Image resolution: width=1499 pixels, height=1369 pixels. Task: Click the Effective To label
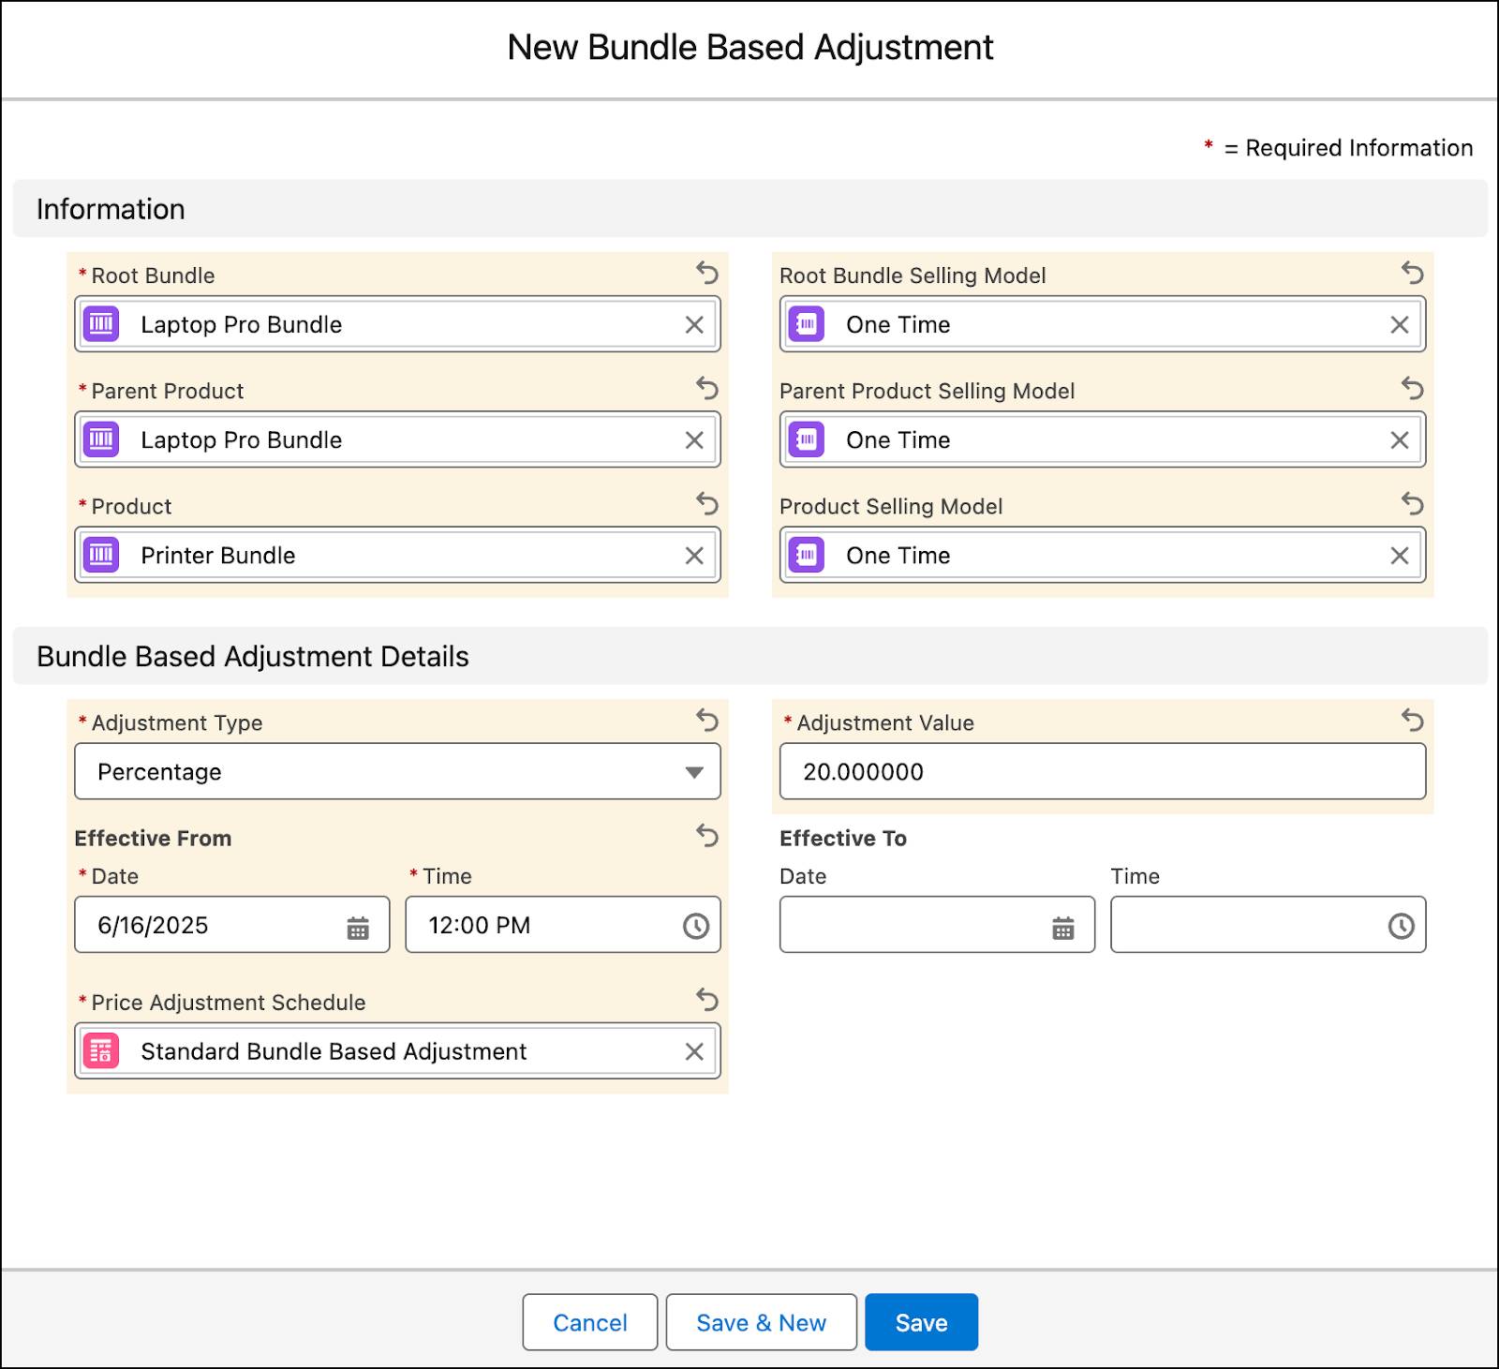tap(843, 838)
